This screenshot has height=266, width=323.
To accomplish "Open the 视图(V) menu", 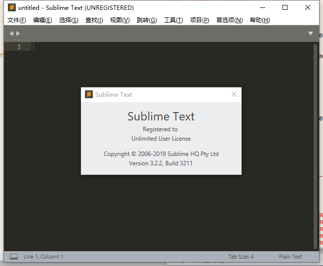I will pos(120,20).
